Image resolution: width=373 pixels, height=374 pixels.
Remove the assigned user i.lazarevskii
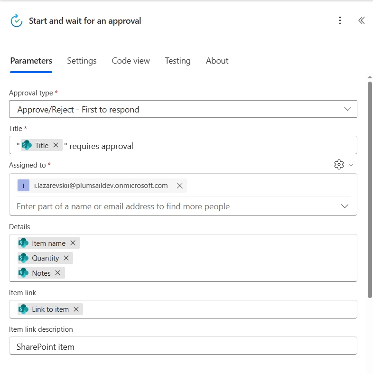pyautogui.click(x=180, y=186)
